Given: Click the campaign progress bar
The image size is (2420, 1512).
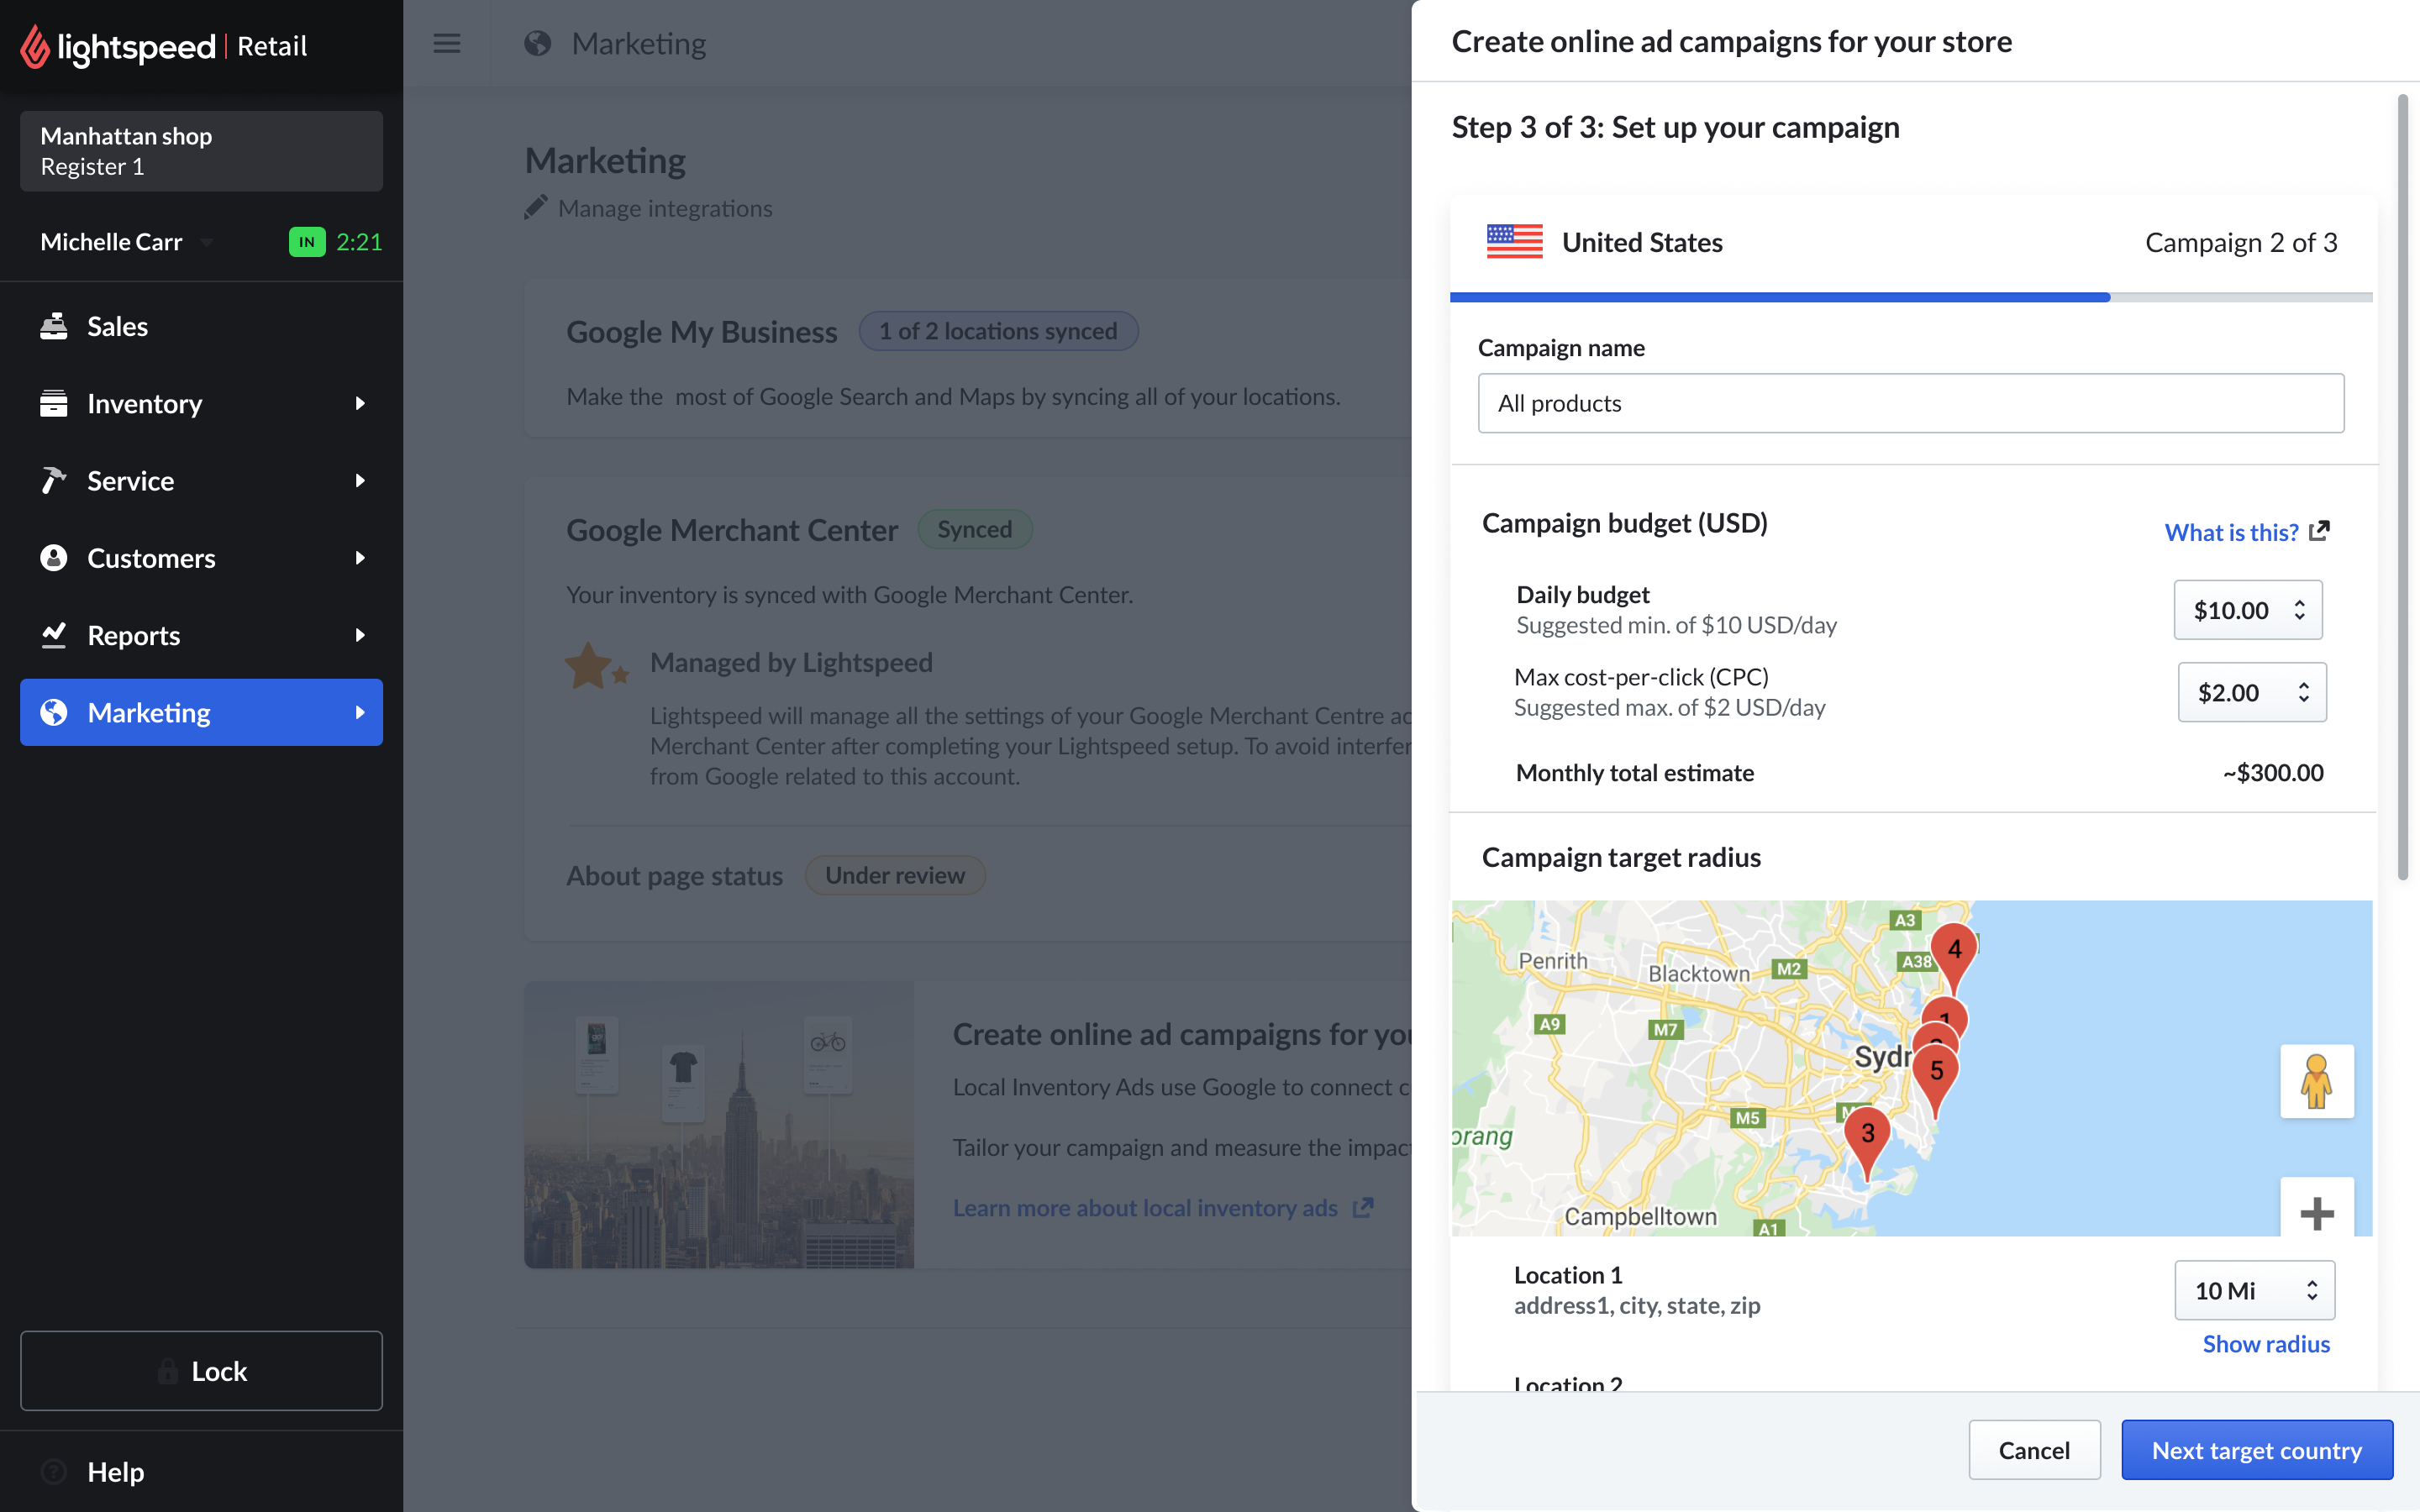Looking at the screenshot, I should (1911, 297).
